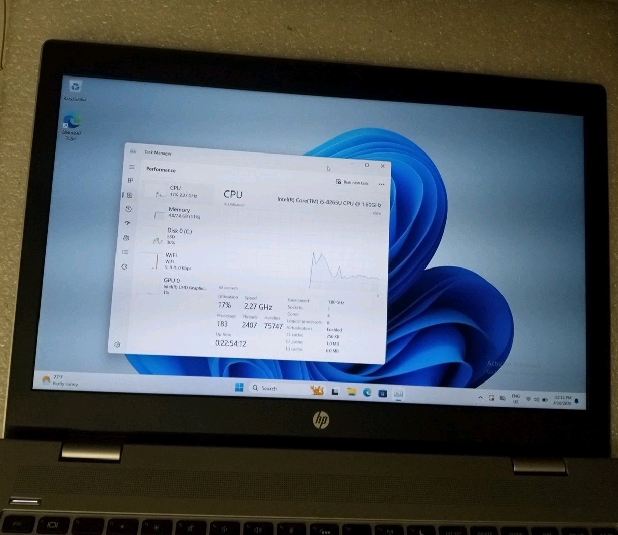Select Memory in the performance list

click(175, 213)
